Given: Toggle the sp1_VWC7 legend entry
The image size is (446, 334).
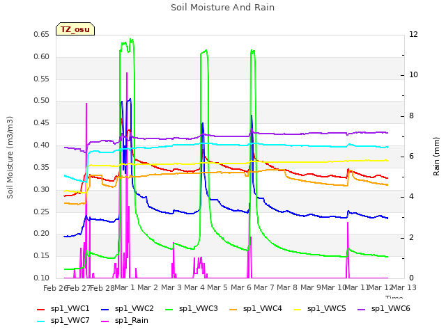Looking at the screenshot, I should 63,321.
